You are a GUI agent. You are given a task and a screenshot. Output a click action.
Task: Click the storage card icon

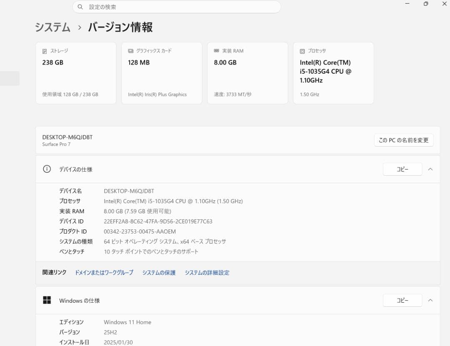click(45, 51)
